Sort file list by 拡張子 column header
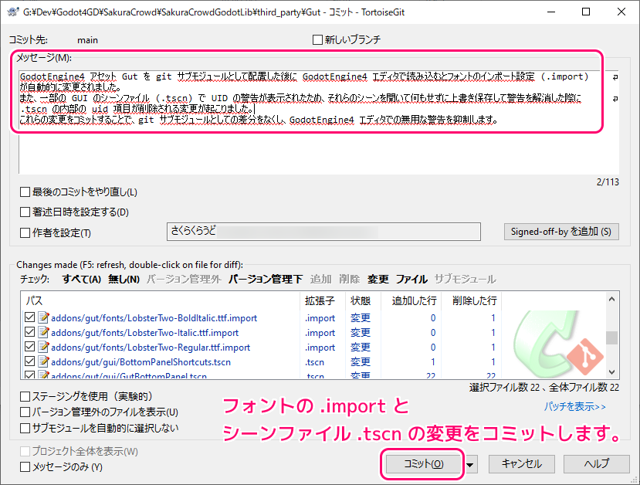Screen dimensions: 640x485 click(x=323, y=301)
